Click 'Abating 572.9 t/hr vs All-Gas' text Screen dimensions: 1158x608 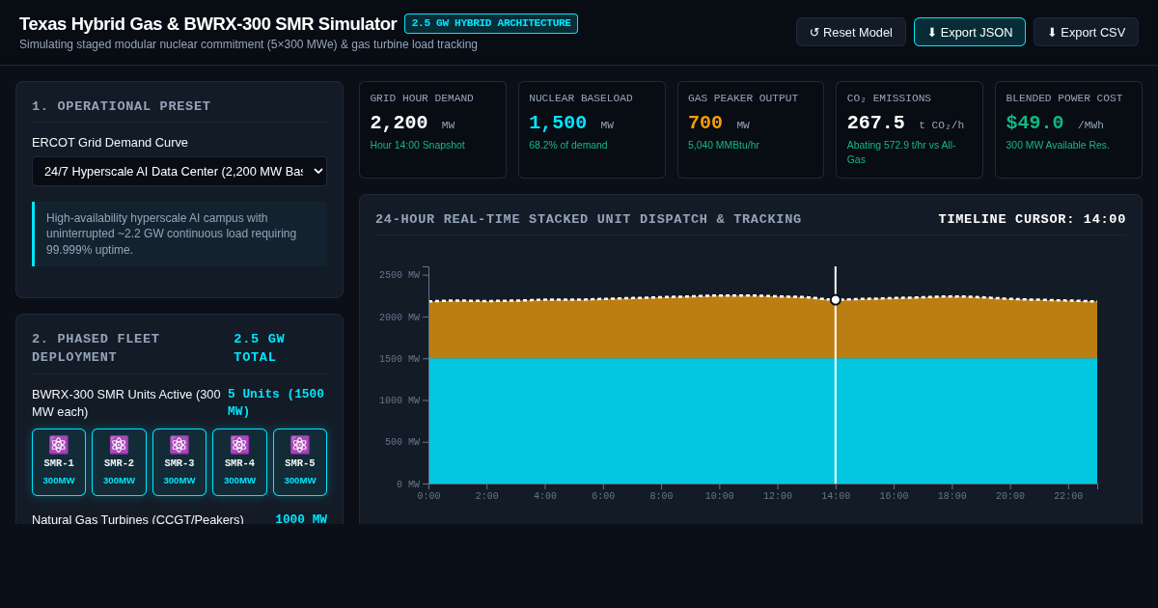(x=901, y=152)
